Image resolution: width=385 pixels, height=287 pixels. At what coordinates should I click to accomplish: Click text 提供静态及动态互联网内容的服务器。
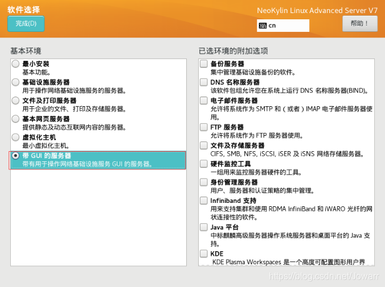pyautogui.click(x=74, y=127)
